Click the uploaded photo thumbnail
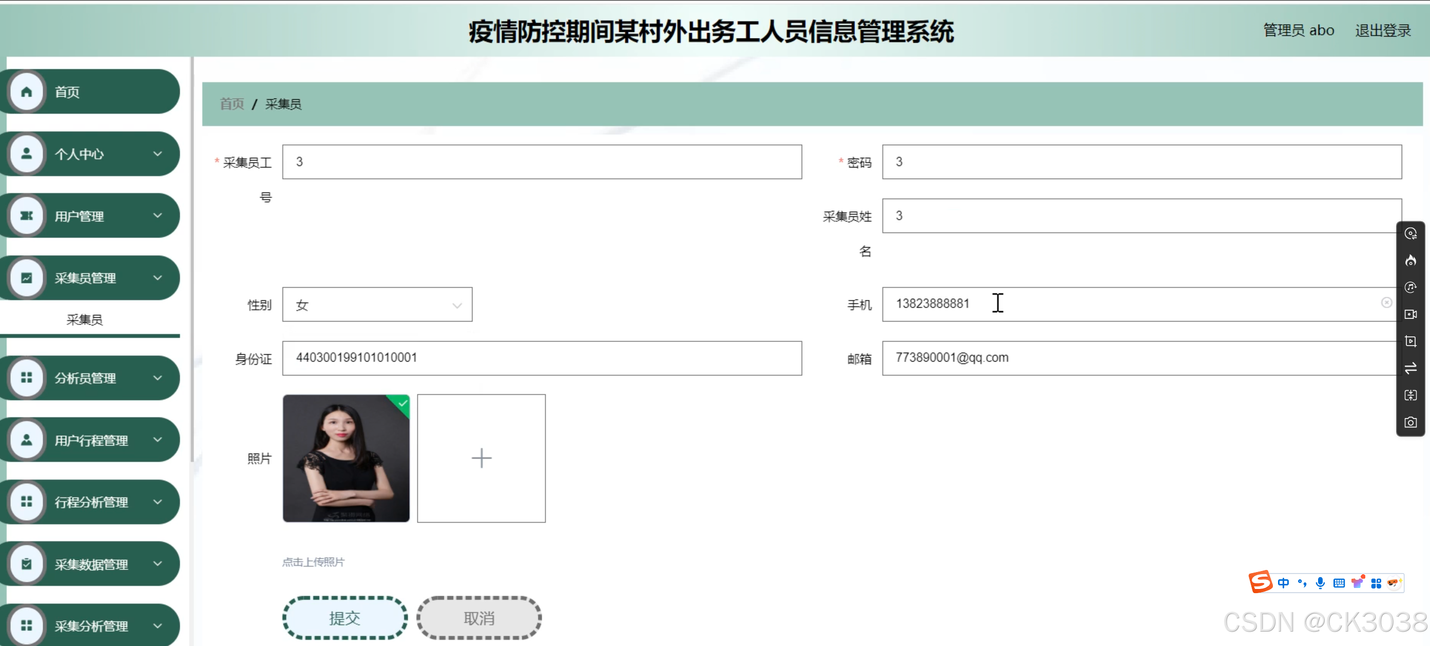Viewport: 1430px width, 646px height. click(x=346, y=459)
